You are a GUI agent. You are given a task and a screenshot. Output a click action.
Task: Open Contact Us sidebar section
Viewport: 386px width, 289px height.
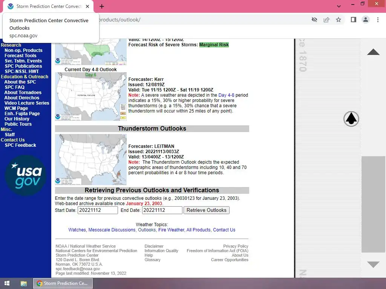click(x=12, y=140)
